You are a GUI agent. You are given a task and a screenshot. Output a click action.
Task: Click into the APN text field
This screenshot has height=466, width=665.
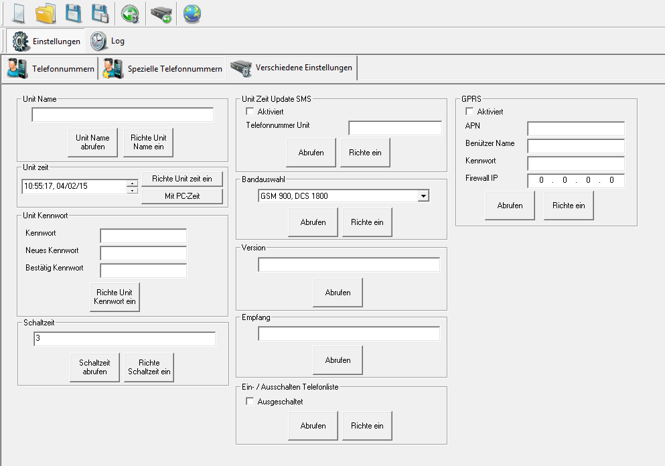(575, 129)
